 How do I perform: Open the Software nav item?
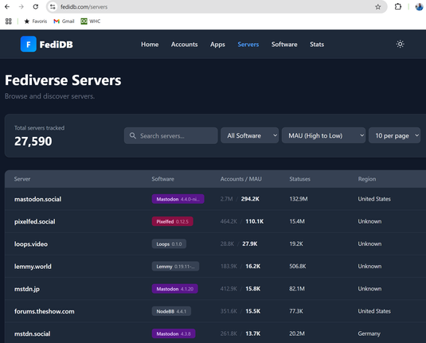coord(284,45)
